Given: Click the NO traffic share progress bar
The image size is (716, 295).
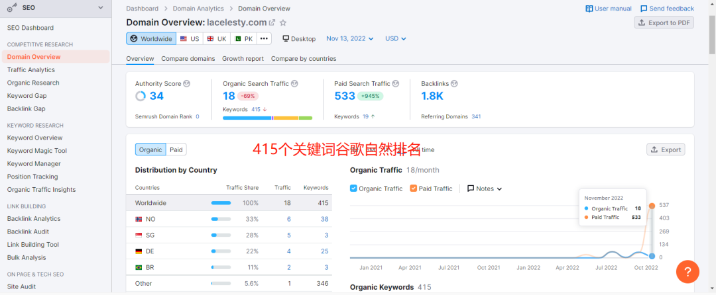Looking at the screenshot, I should pos(221,219).
